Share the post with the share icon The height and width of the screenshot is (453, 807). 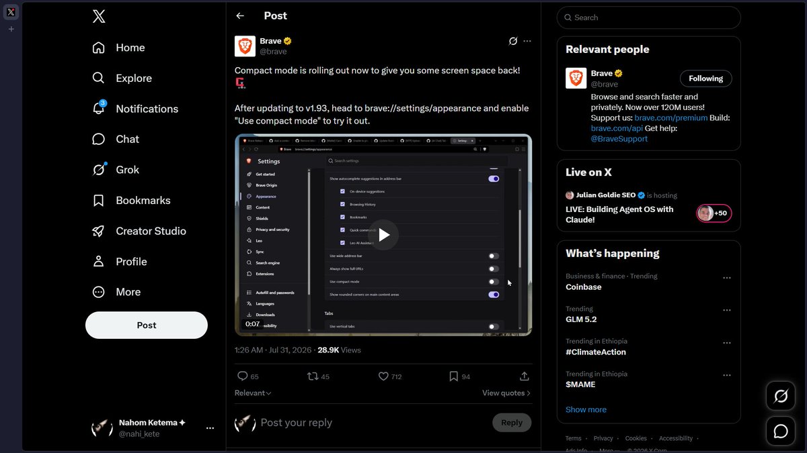tap(525, 376)
